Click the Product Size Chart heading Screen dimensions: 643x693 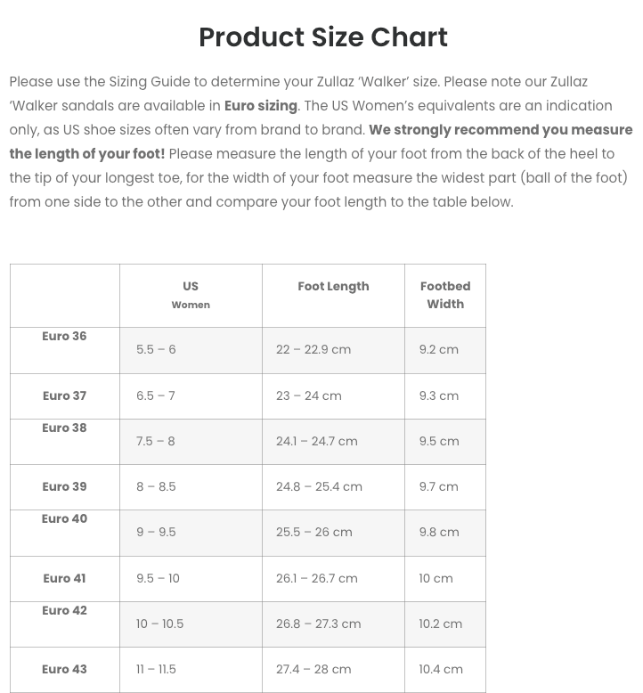coord(322,37)
